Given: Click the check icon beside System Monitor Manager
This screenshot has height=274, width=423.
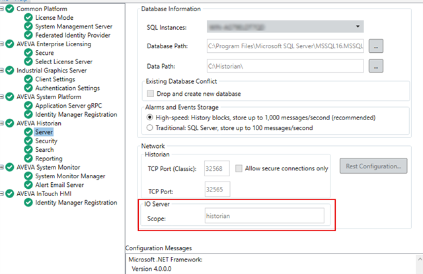Looking at the screenshot, I should tap(28, 176).
